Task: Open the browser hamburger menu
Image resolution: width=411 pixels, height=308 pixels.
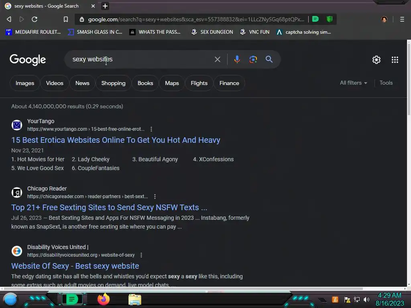Action: 402,19
